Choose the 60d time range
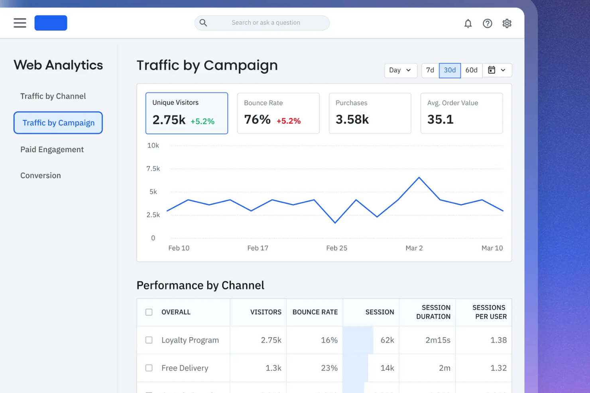The image size is (590, 393). point(471,70)
